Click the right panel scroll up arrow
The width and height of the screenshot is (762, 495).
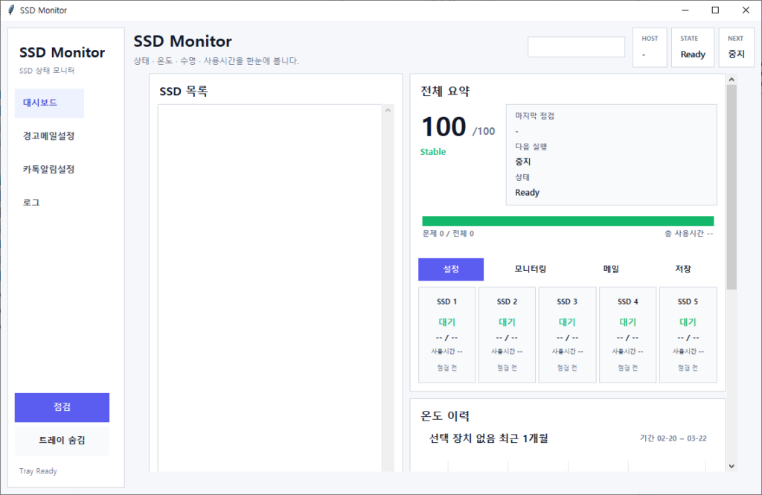[x=731, y=79]
